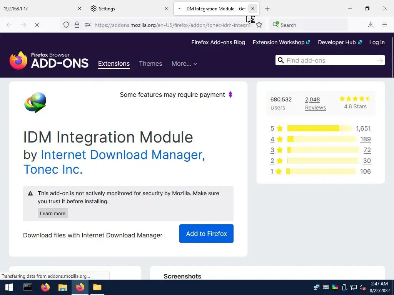View site security via the padlock icon
394x295 pixels.
77,25
